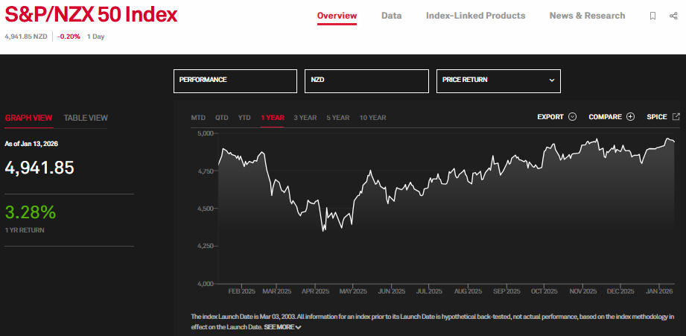
Task: Click the FEB 2025 axis label
Action: click(242, 291)
